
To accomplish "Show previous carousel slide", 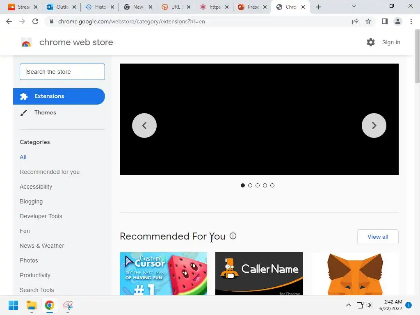I will click(144, 126).
